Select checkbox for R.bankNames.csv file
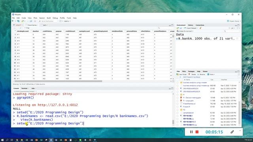The width and height of the screenshot is (253, 142). pos(177,104)
